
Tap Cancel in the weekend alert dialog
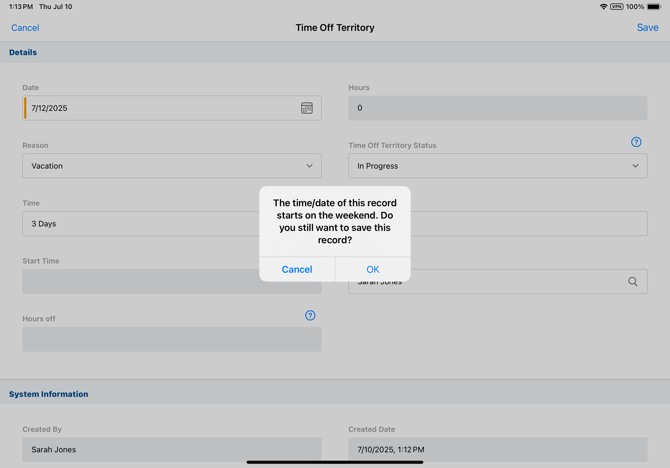[297, 269]
